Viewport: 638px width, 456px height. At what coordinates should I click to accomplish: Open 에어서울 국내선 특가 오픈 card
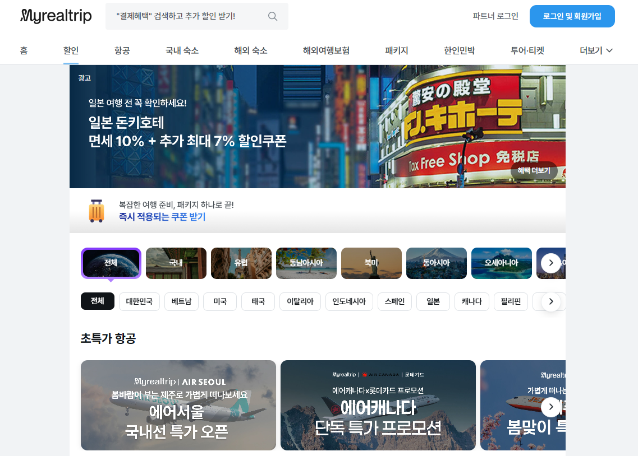178,405
